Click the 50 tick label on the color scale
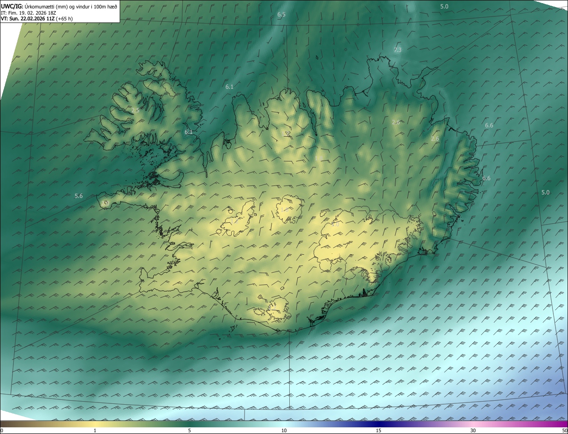This screenshot has width=568, height=434. click(564, 430)
